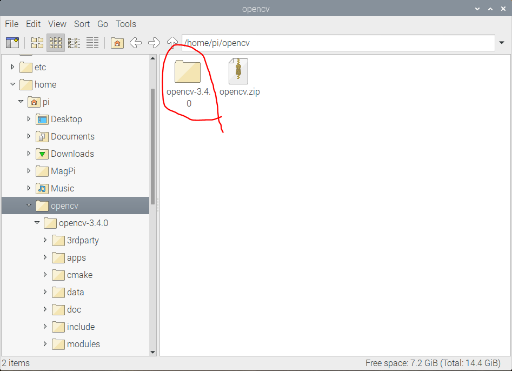The height and width of the screenshot is (371, 512).
Task: Collapse opencv folder in tree
Action: 29,206
